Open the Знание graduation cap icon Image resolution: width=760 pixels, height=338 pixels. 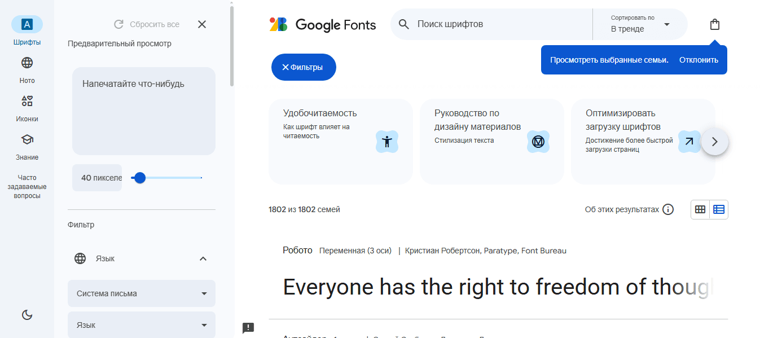(27, 139)
